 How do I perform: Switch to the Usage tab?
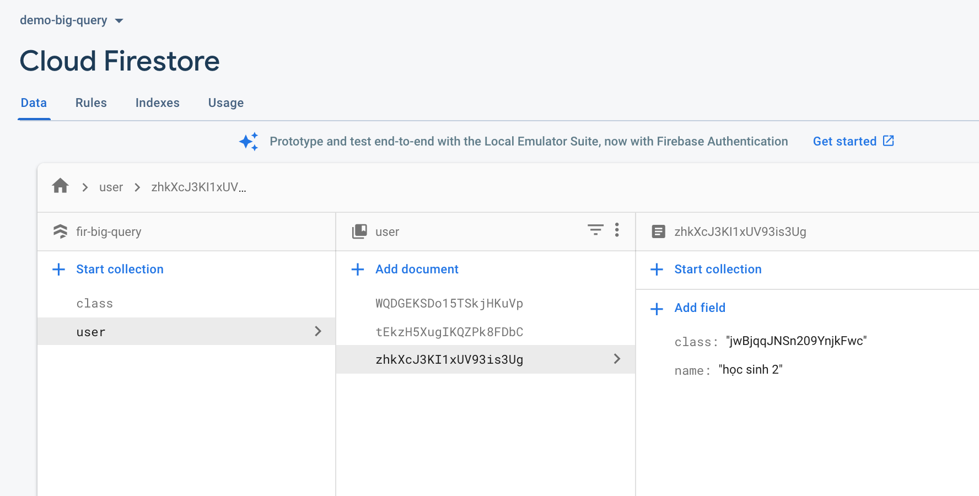225,103
